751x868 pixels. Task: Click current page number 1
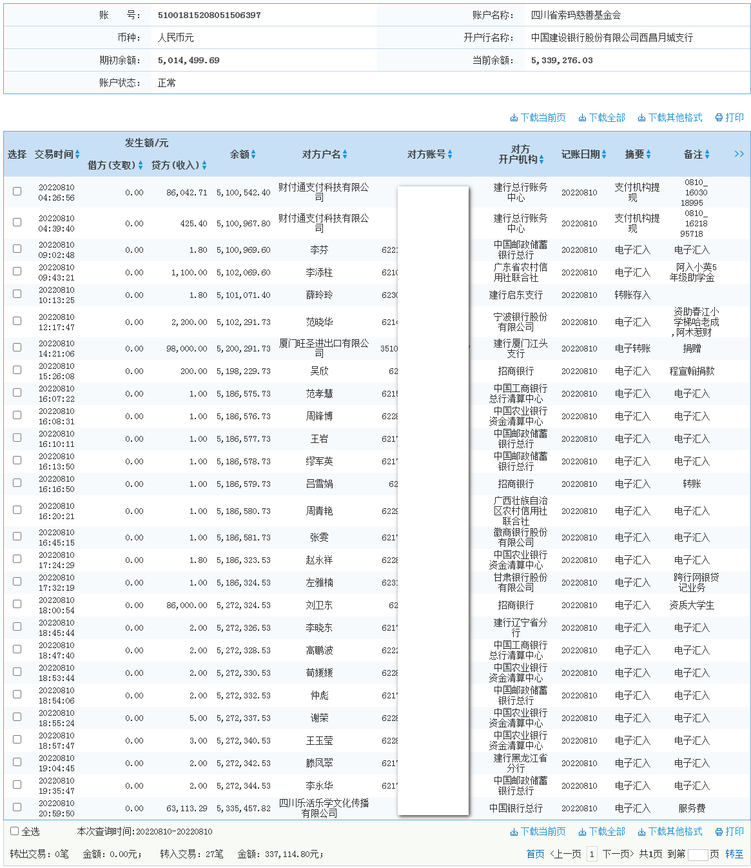click(591, 854)
